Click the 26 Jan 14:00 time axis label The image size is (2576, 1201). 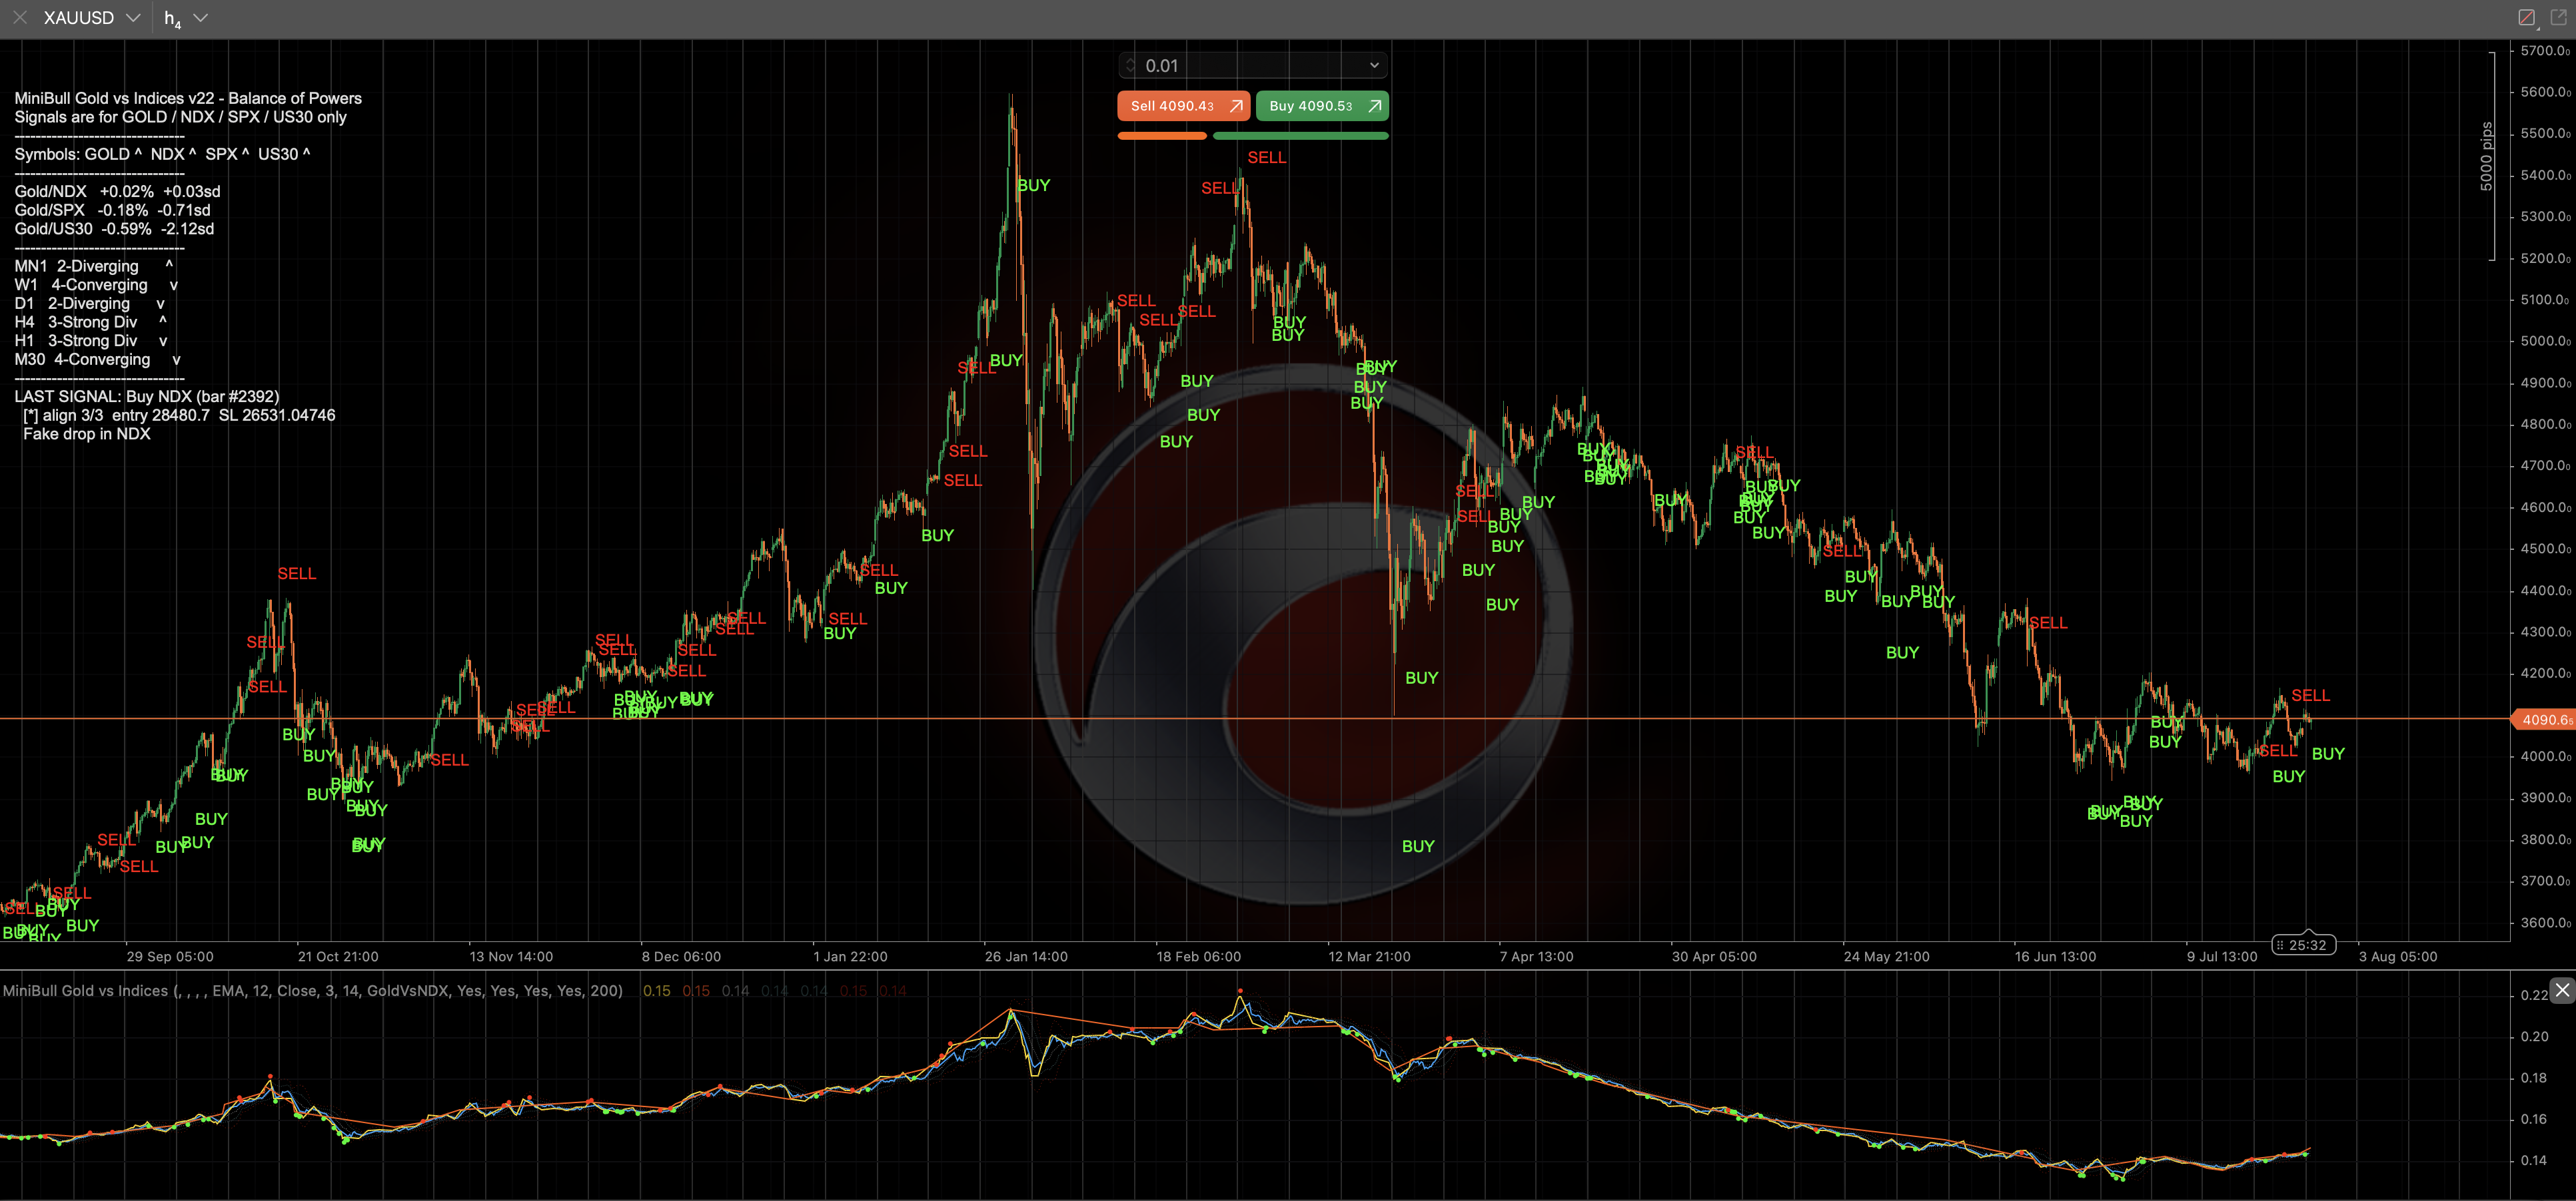(1026, 956)
